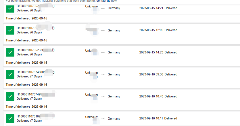Copy tracking number starting H10008110795232

pos(53,50)
